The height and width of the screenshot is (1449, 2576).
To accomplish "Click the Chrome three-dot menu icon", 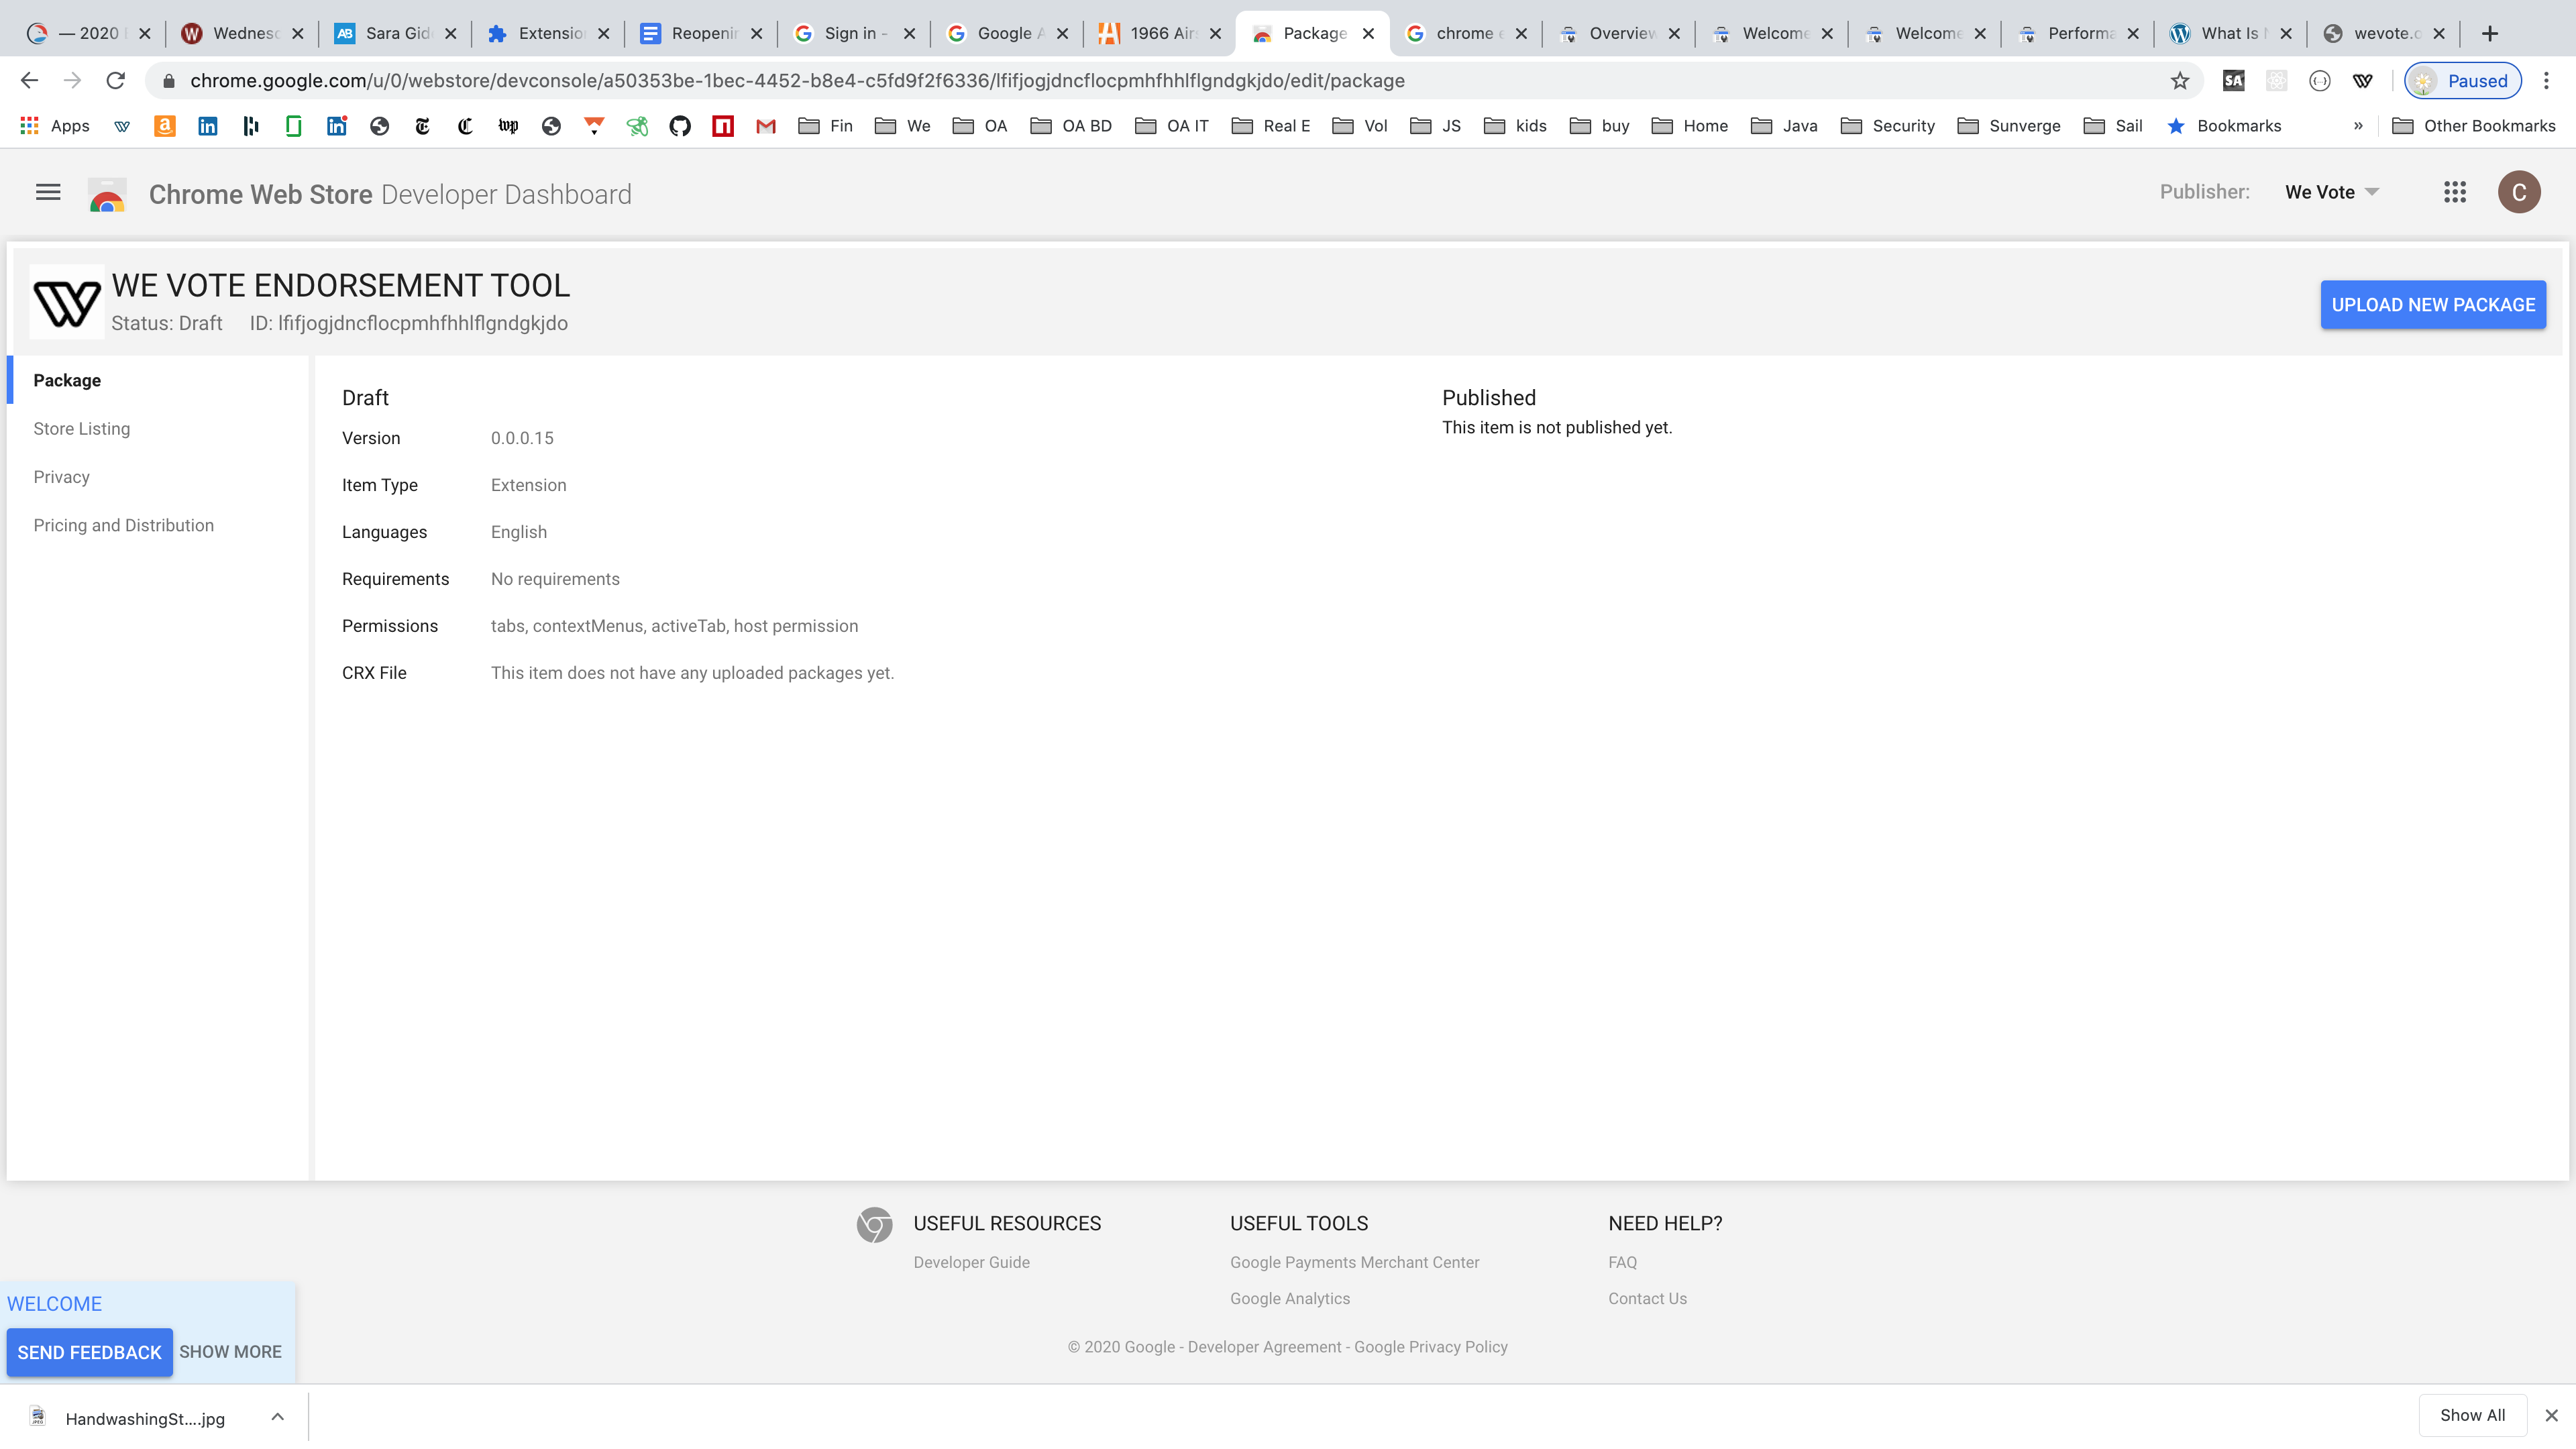I will pyautogui.click(x=2547, y=81).
